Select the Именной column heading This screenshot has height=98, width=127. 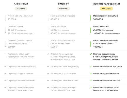tap(63, 4)
